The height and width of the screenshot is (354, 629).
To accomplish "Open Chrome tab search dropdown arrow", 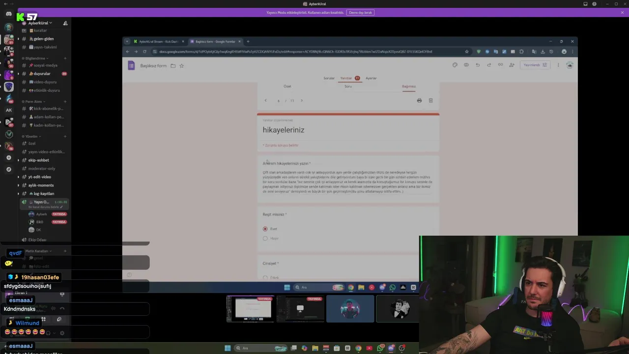I will [x=127, y=41].
